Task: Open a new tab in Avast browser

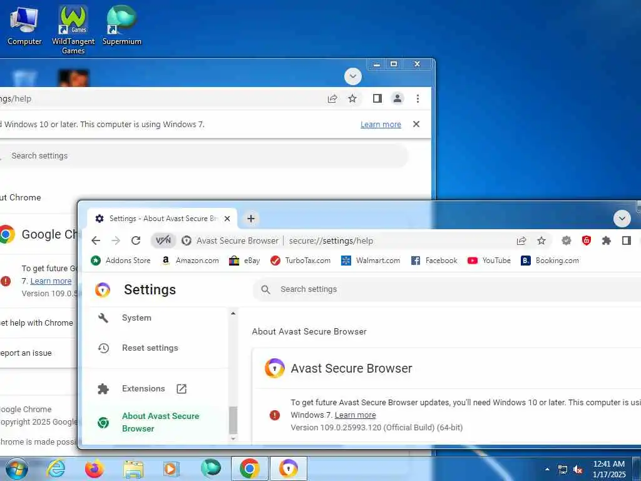Action: pos(251,219)
